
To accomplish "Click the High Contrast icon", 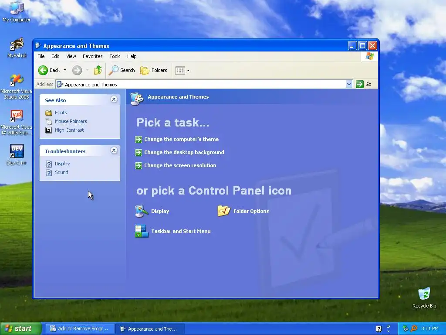I will (49, 130).
